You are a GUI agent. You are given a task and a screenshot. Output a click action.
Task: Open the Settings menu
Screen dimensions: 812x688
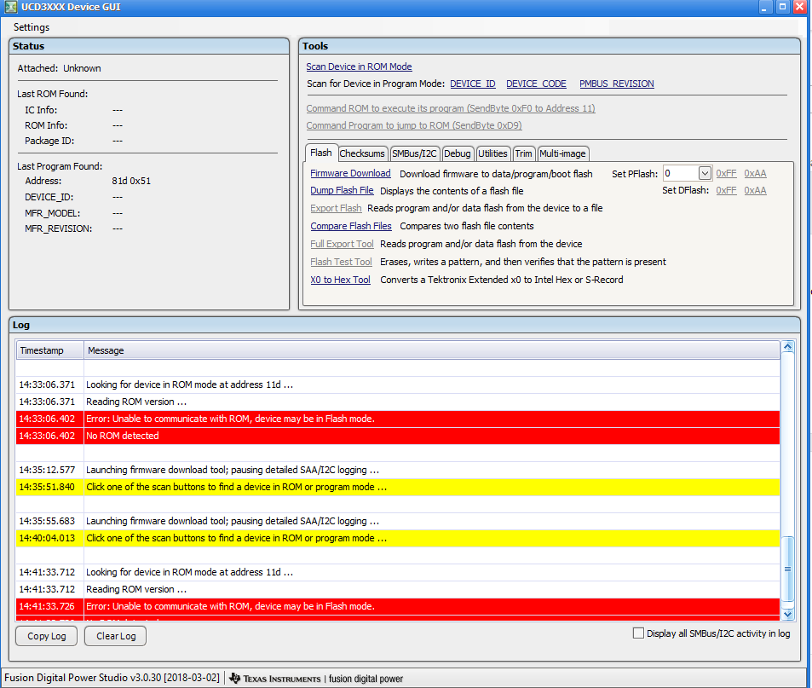(31, 27)
